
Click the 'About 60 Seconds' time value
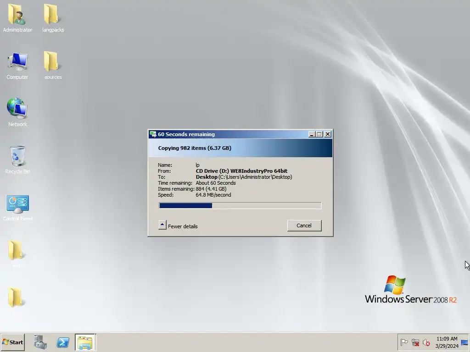coord(216,183)
